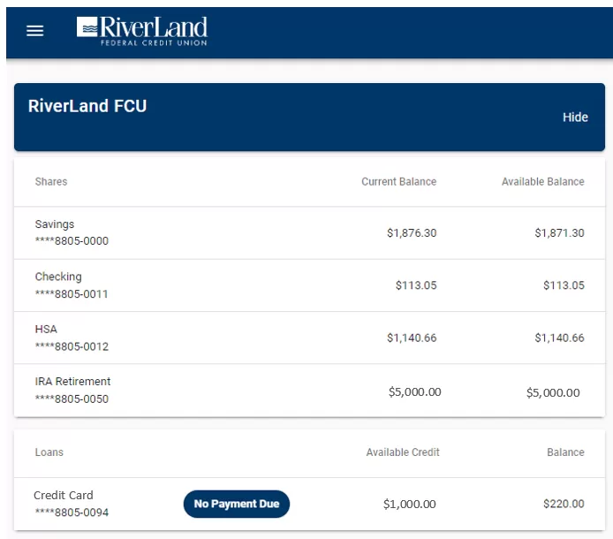Open the Savings account row
This screenshot has height=539, width=613.
72,232
